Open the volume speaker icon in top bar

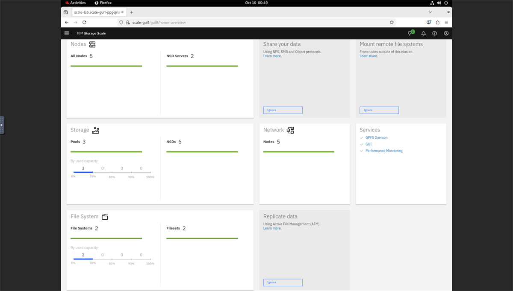click(x=439, y=3)
